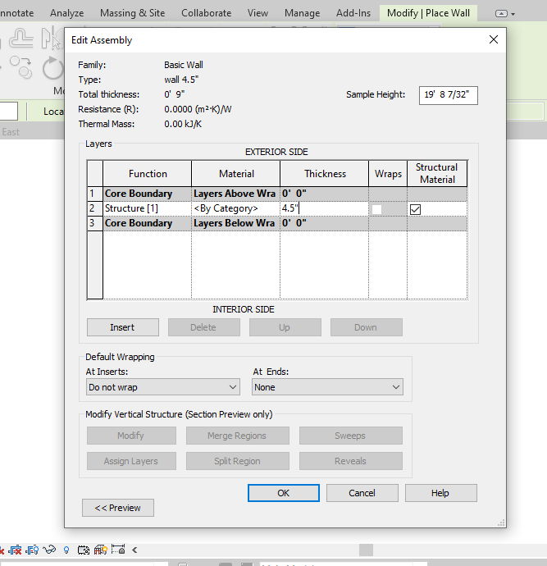Select row 3 header number
Viewport: 547px width, 566px height.
point(95,223)
